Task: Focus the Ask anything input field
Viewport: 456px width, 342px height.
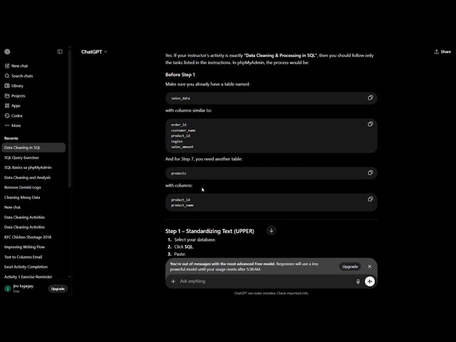Action: tap(264, 281)
